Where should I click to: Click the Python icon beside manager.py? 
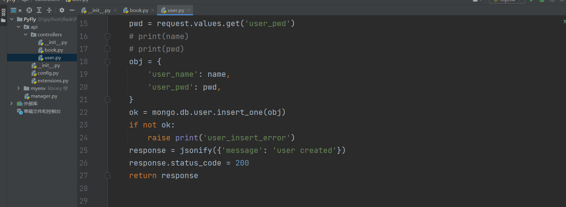(x=27, y=96)
